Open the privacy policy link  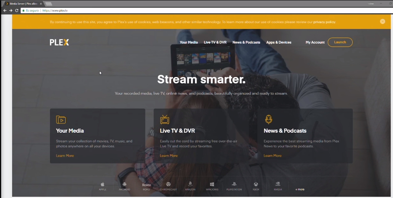[x=324, y=22]
